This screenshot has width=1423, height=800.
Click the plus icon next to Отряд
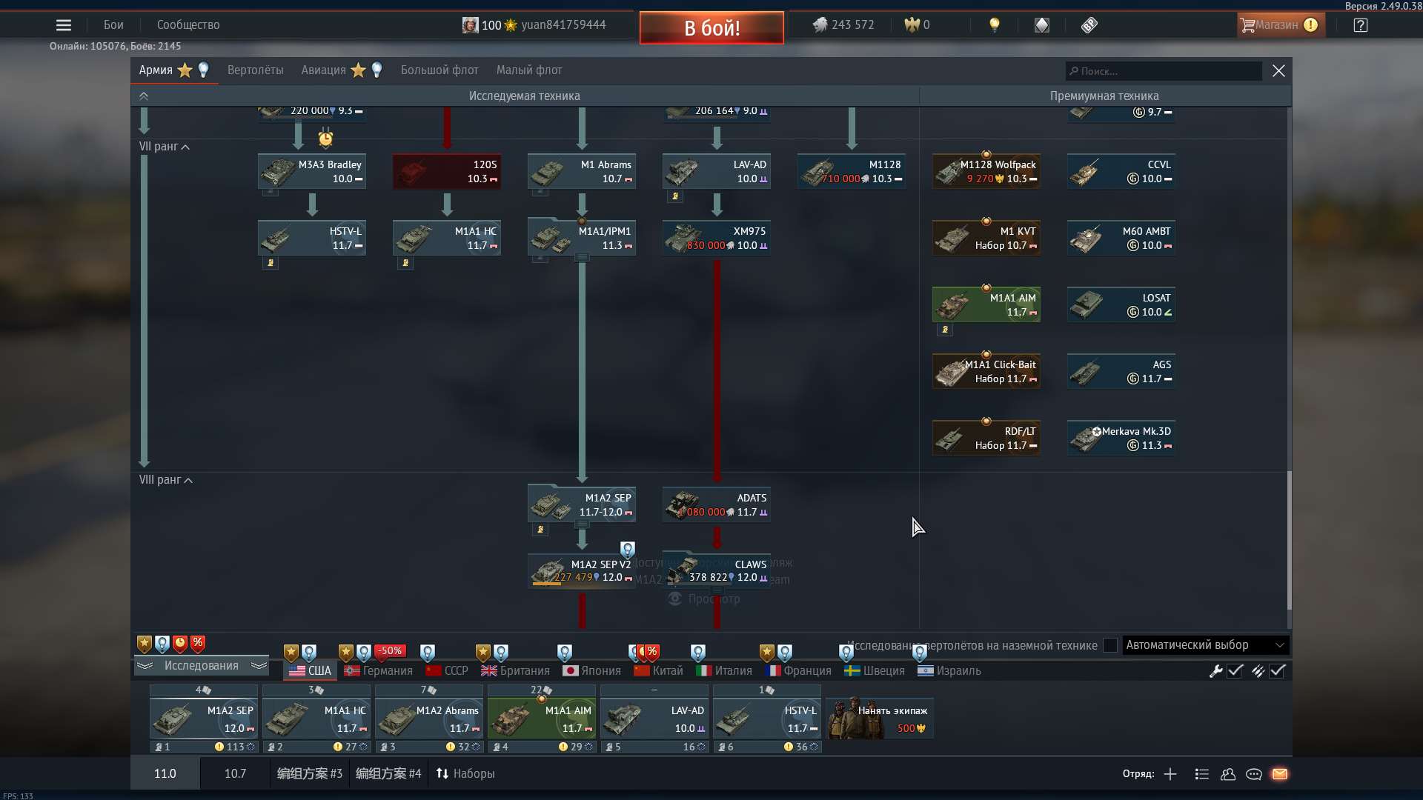coord(1170,774)
